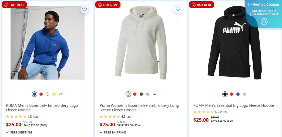Image resolution: width=282 pixels, height=137 pixels.
Task: Select blue color for Big Logo hoodie
Action: tap(238, 94)
